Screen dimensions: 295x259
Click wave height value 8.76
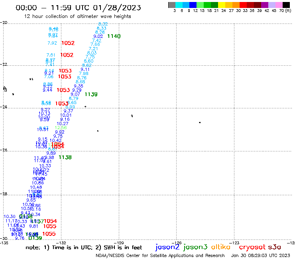pos(82,78)
